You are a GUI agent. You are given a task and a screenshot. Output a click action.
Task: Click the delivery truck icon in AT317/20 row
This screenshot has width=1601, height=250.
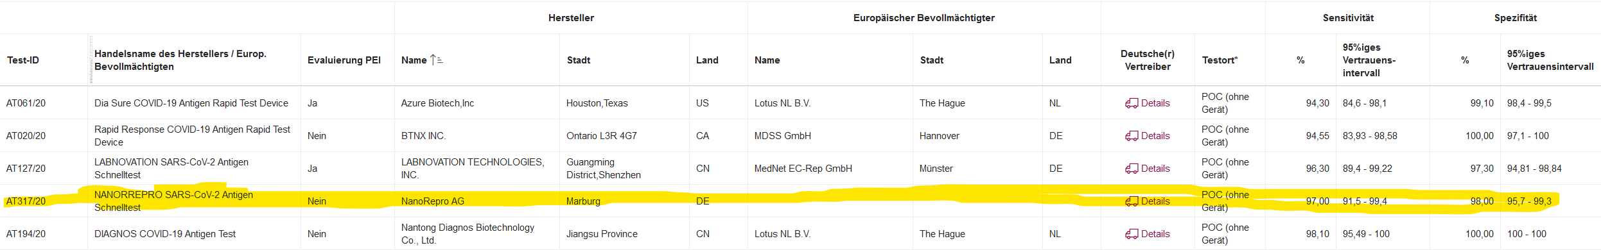(1132, 201)
